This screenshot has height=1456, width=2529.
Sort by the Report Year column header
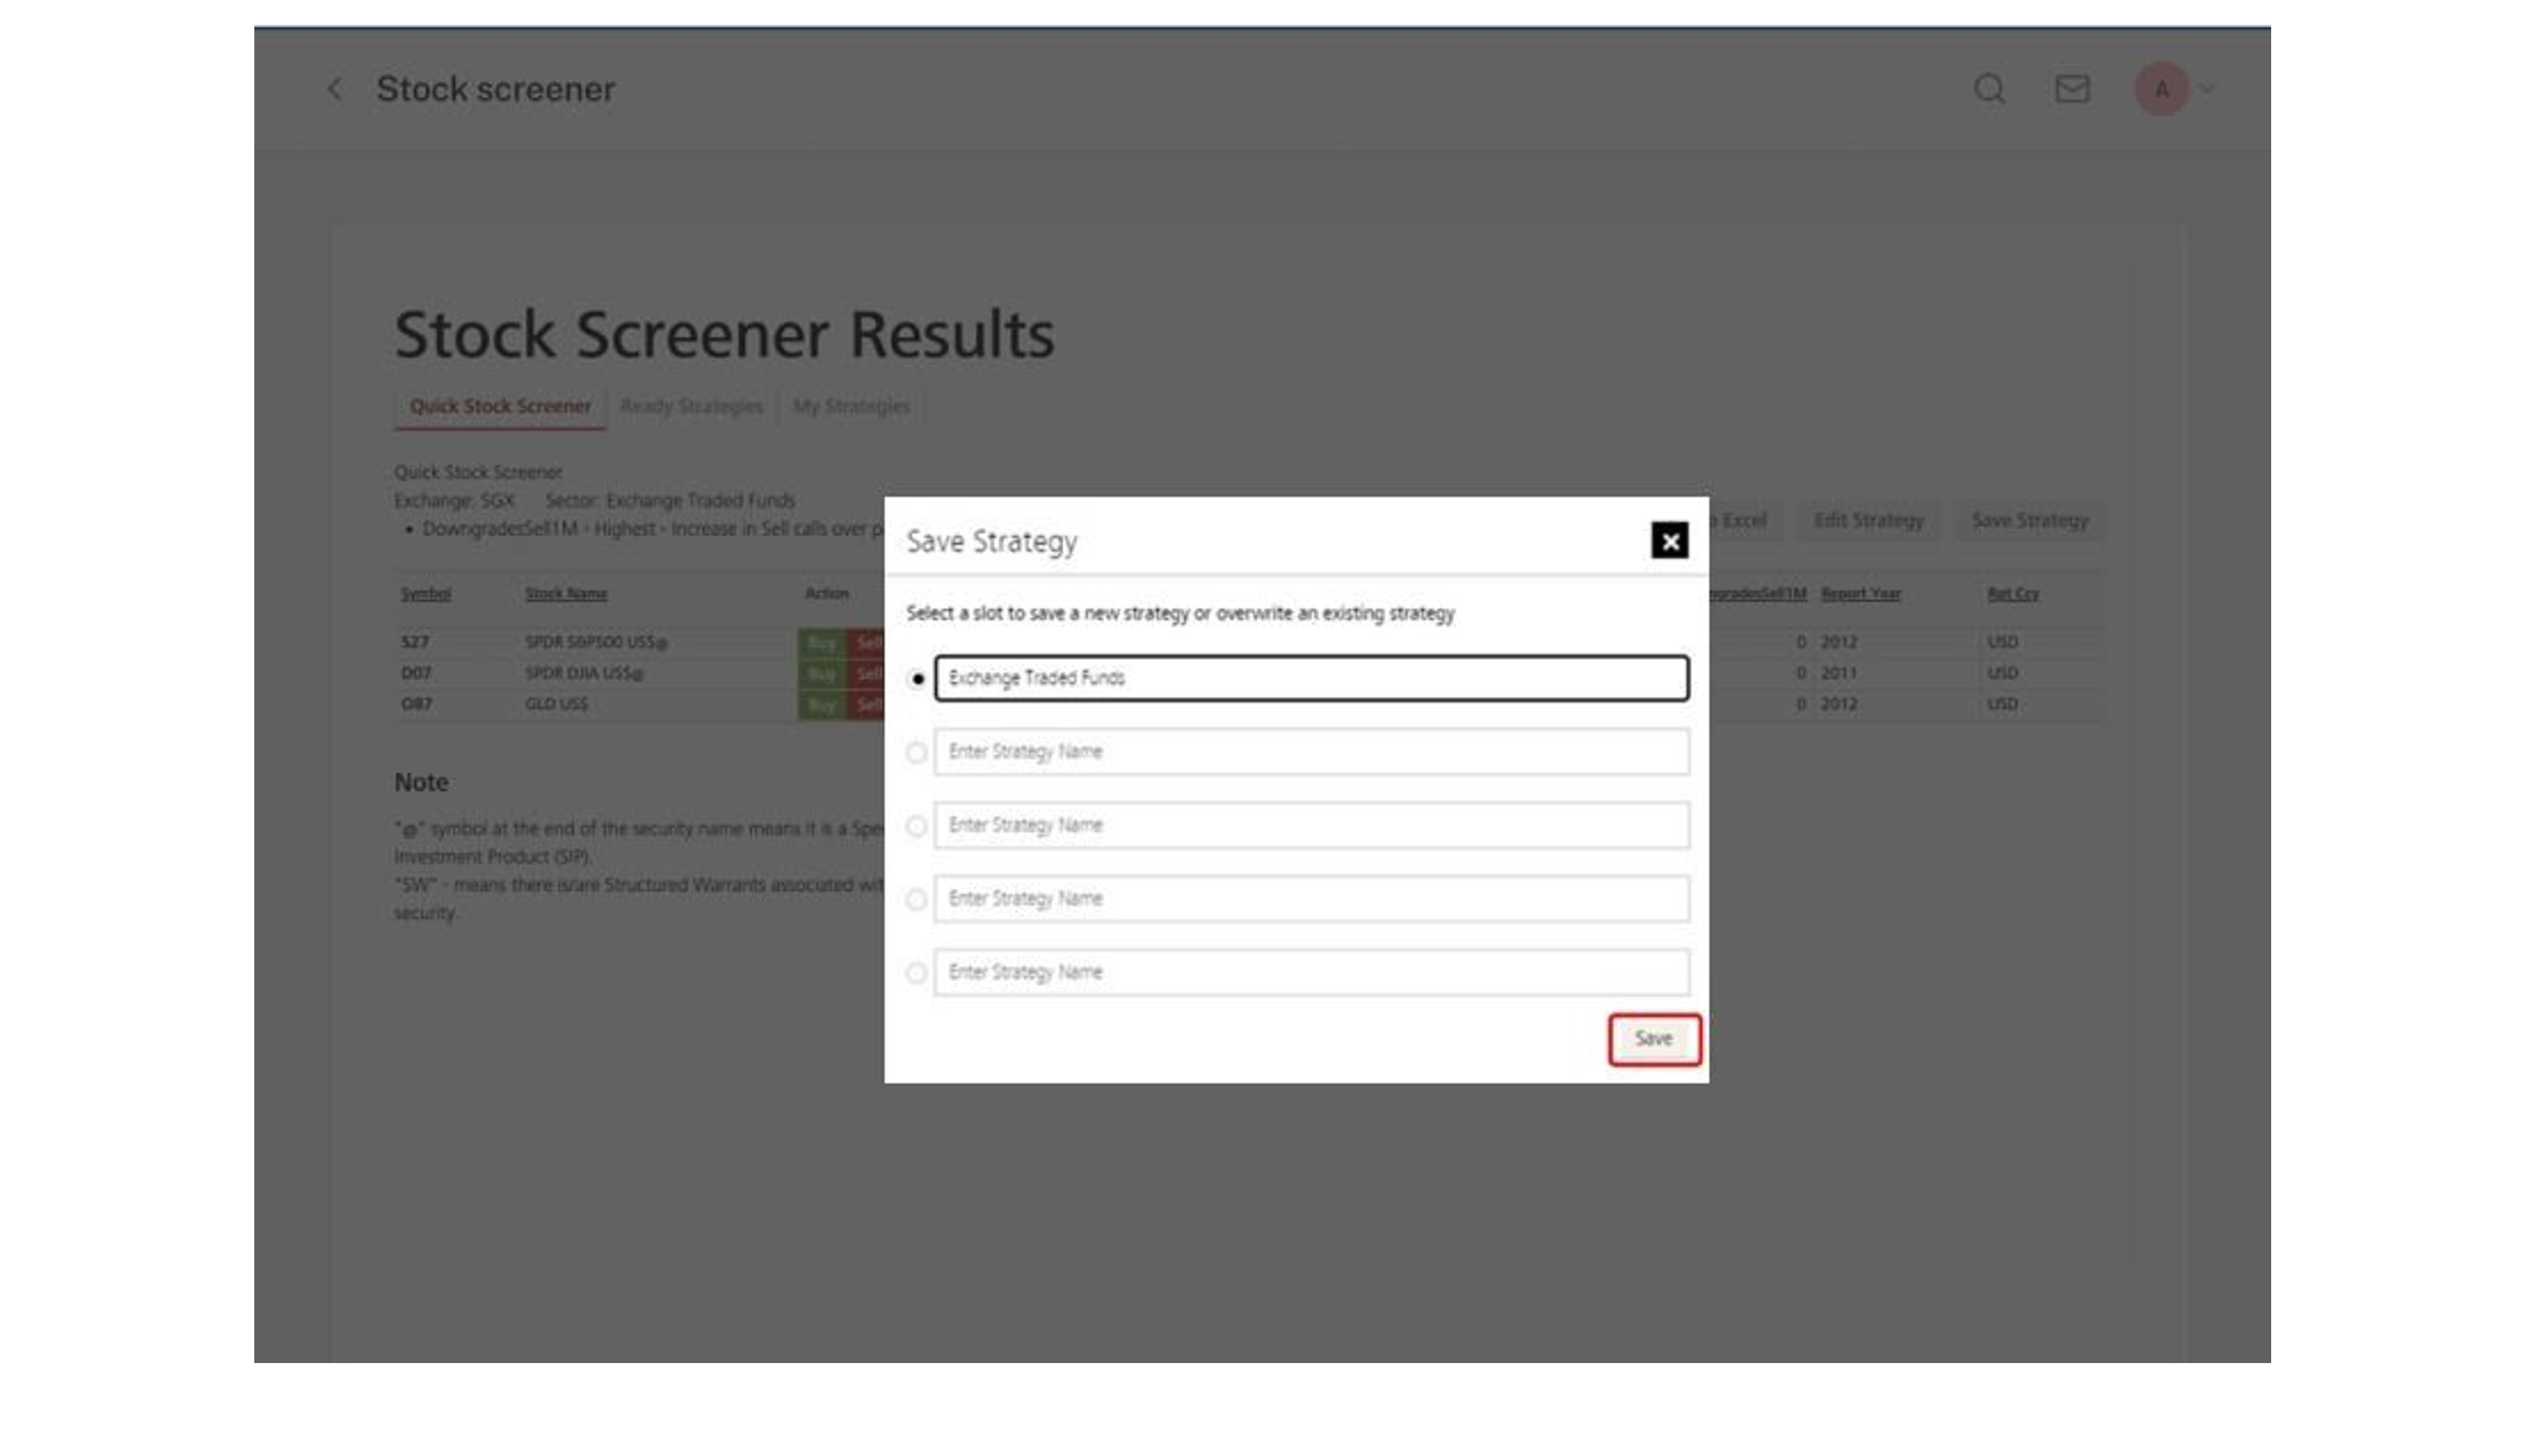pyautogui.click(x=1860, y=594)
